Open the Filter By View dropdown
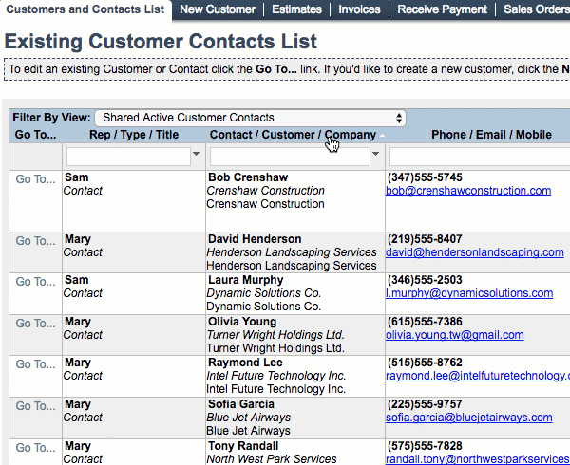 (250, 118)
